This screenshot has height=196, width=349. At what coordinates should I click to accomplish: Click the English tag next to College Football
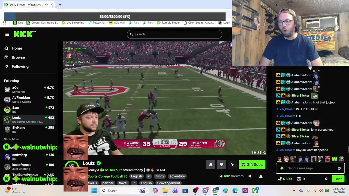(x=136, y=176)
